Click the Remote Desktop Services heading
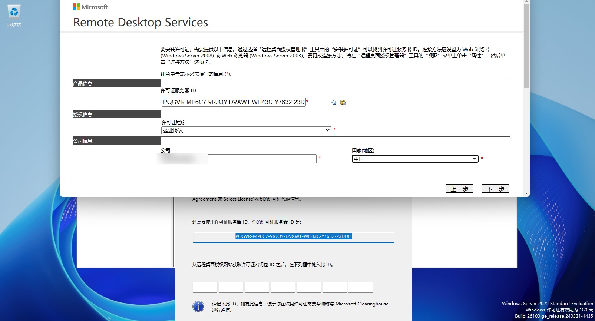The width and height of the screenshot is (595, 321). pyautogui.click(x=141, y=23)
